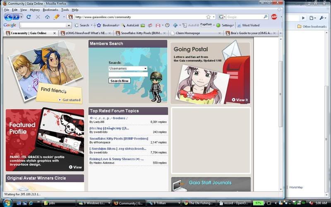Click the Going Postal fan art image

[203, 85]
